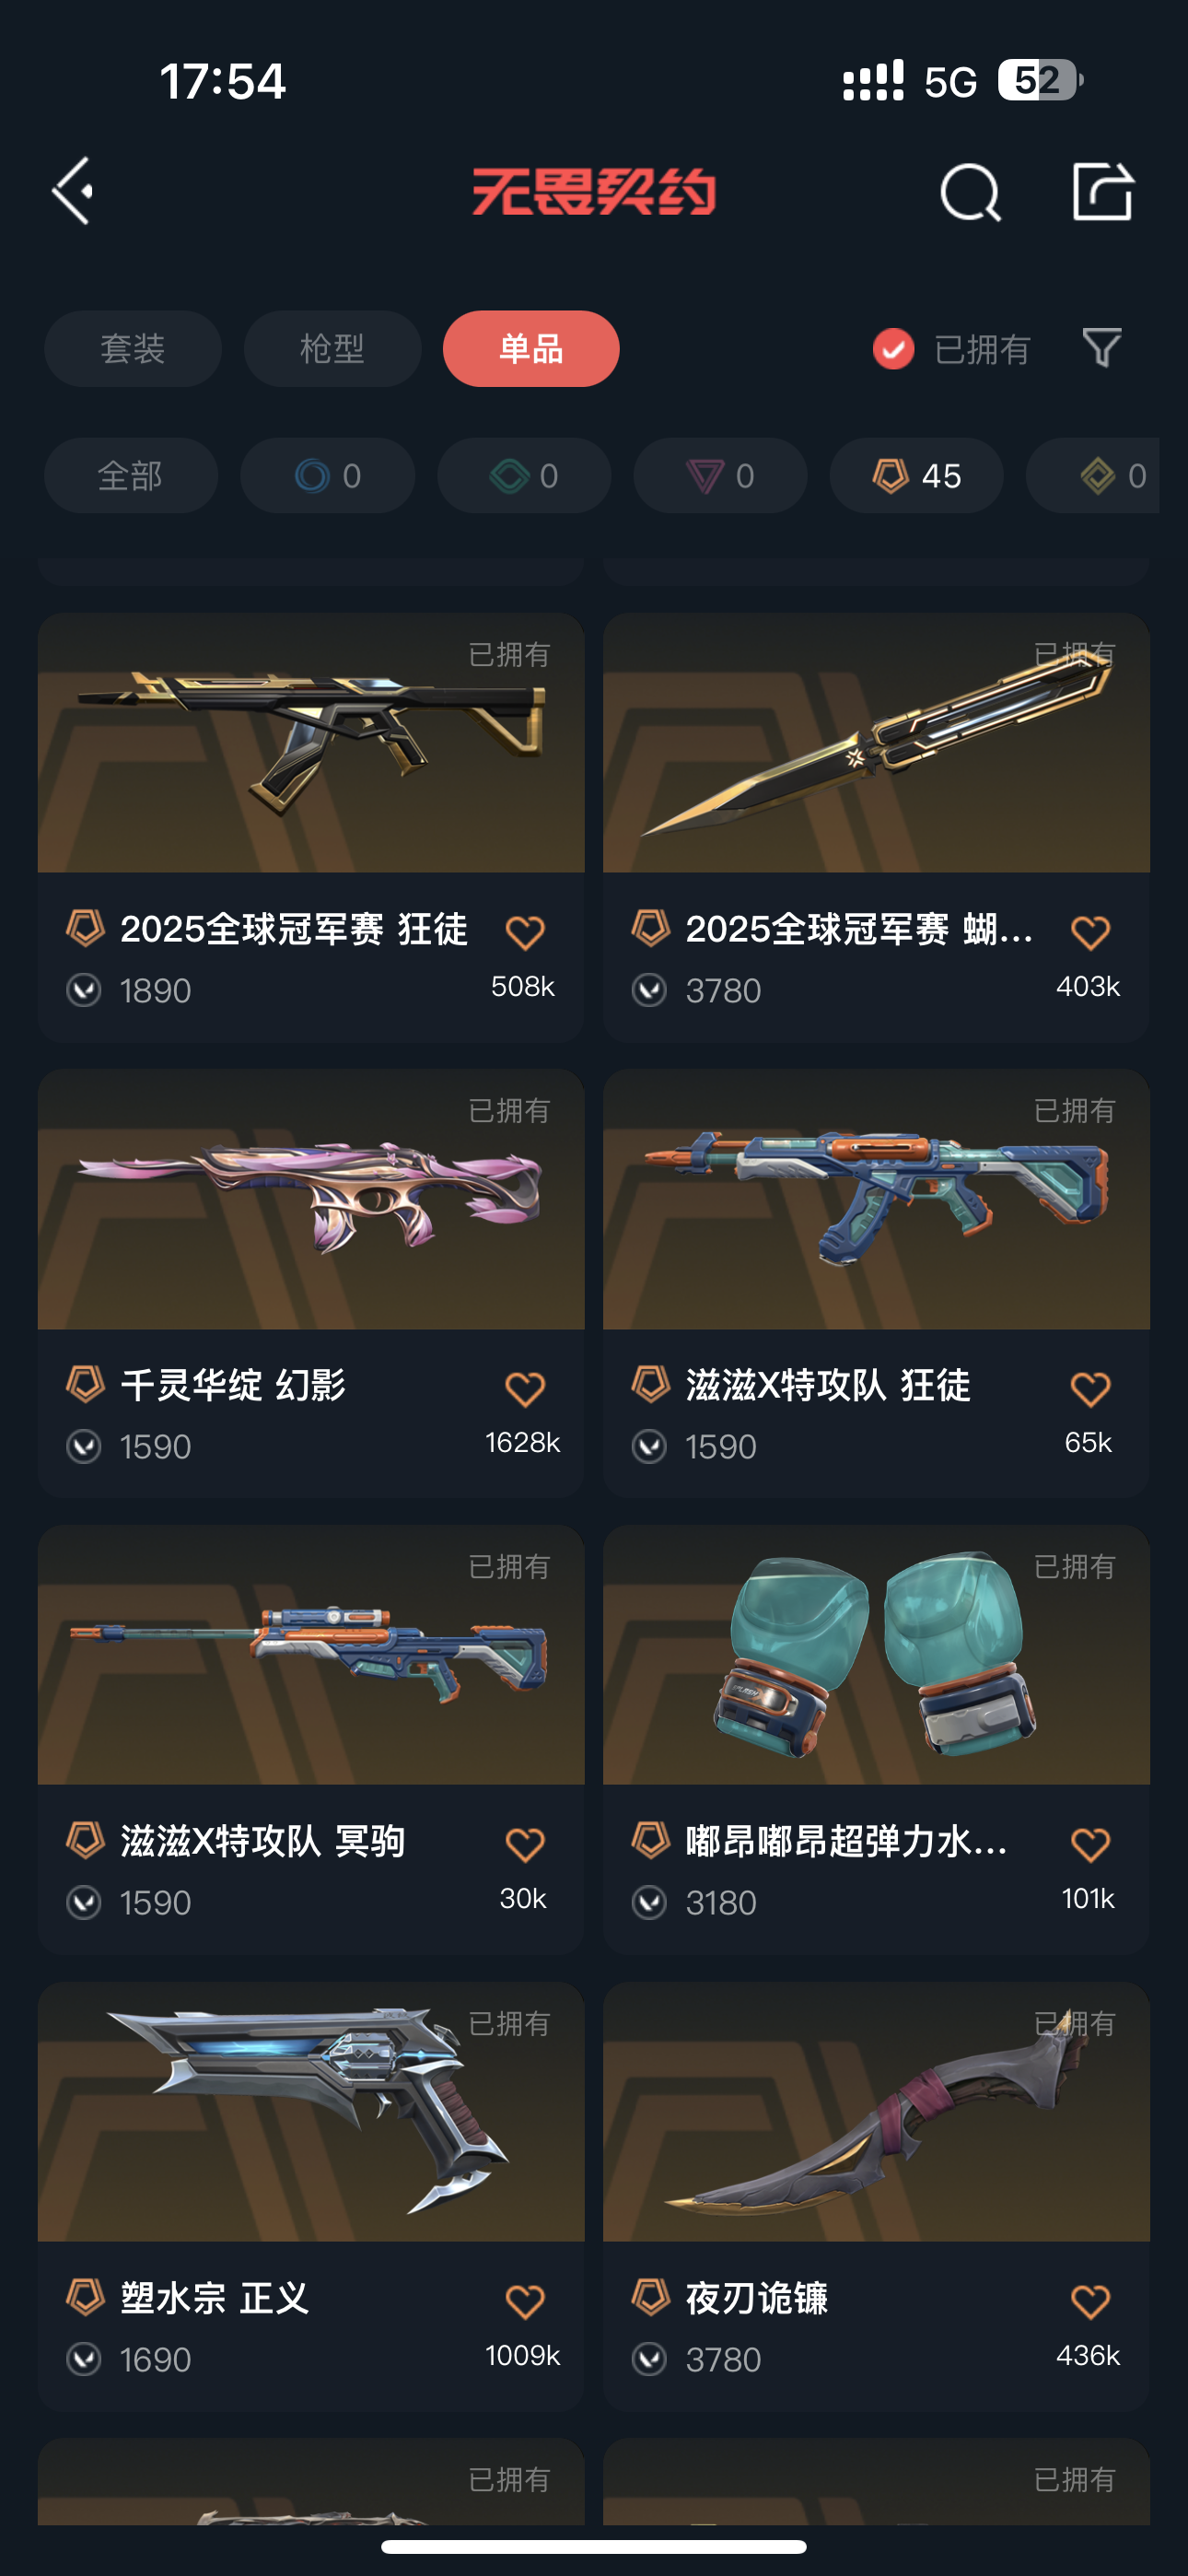Viewport: 1188px width, 2576px height.
Task: Select the 单品 tab
Action: tap(531, 348)
